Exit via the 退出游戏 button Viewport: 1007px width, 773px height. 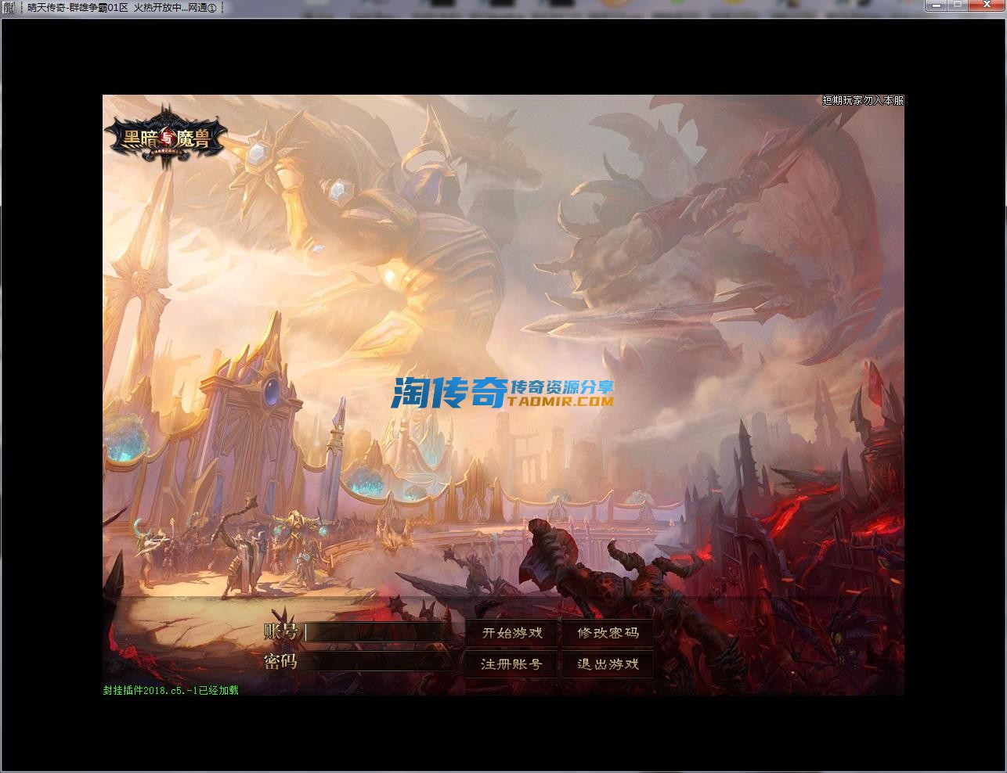coord(608,664)
